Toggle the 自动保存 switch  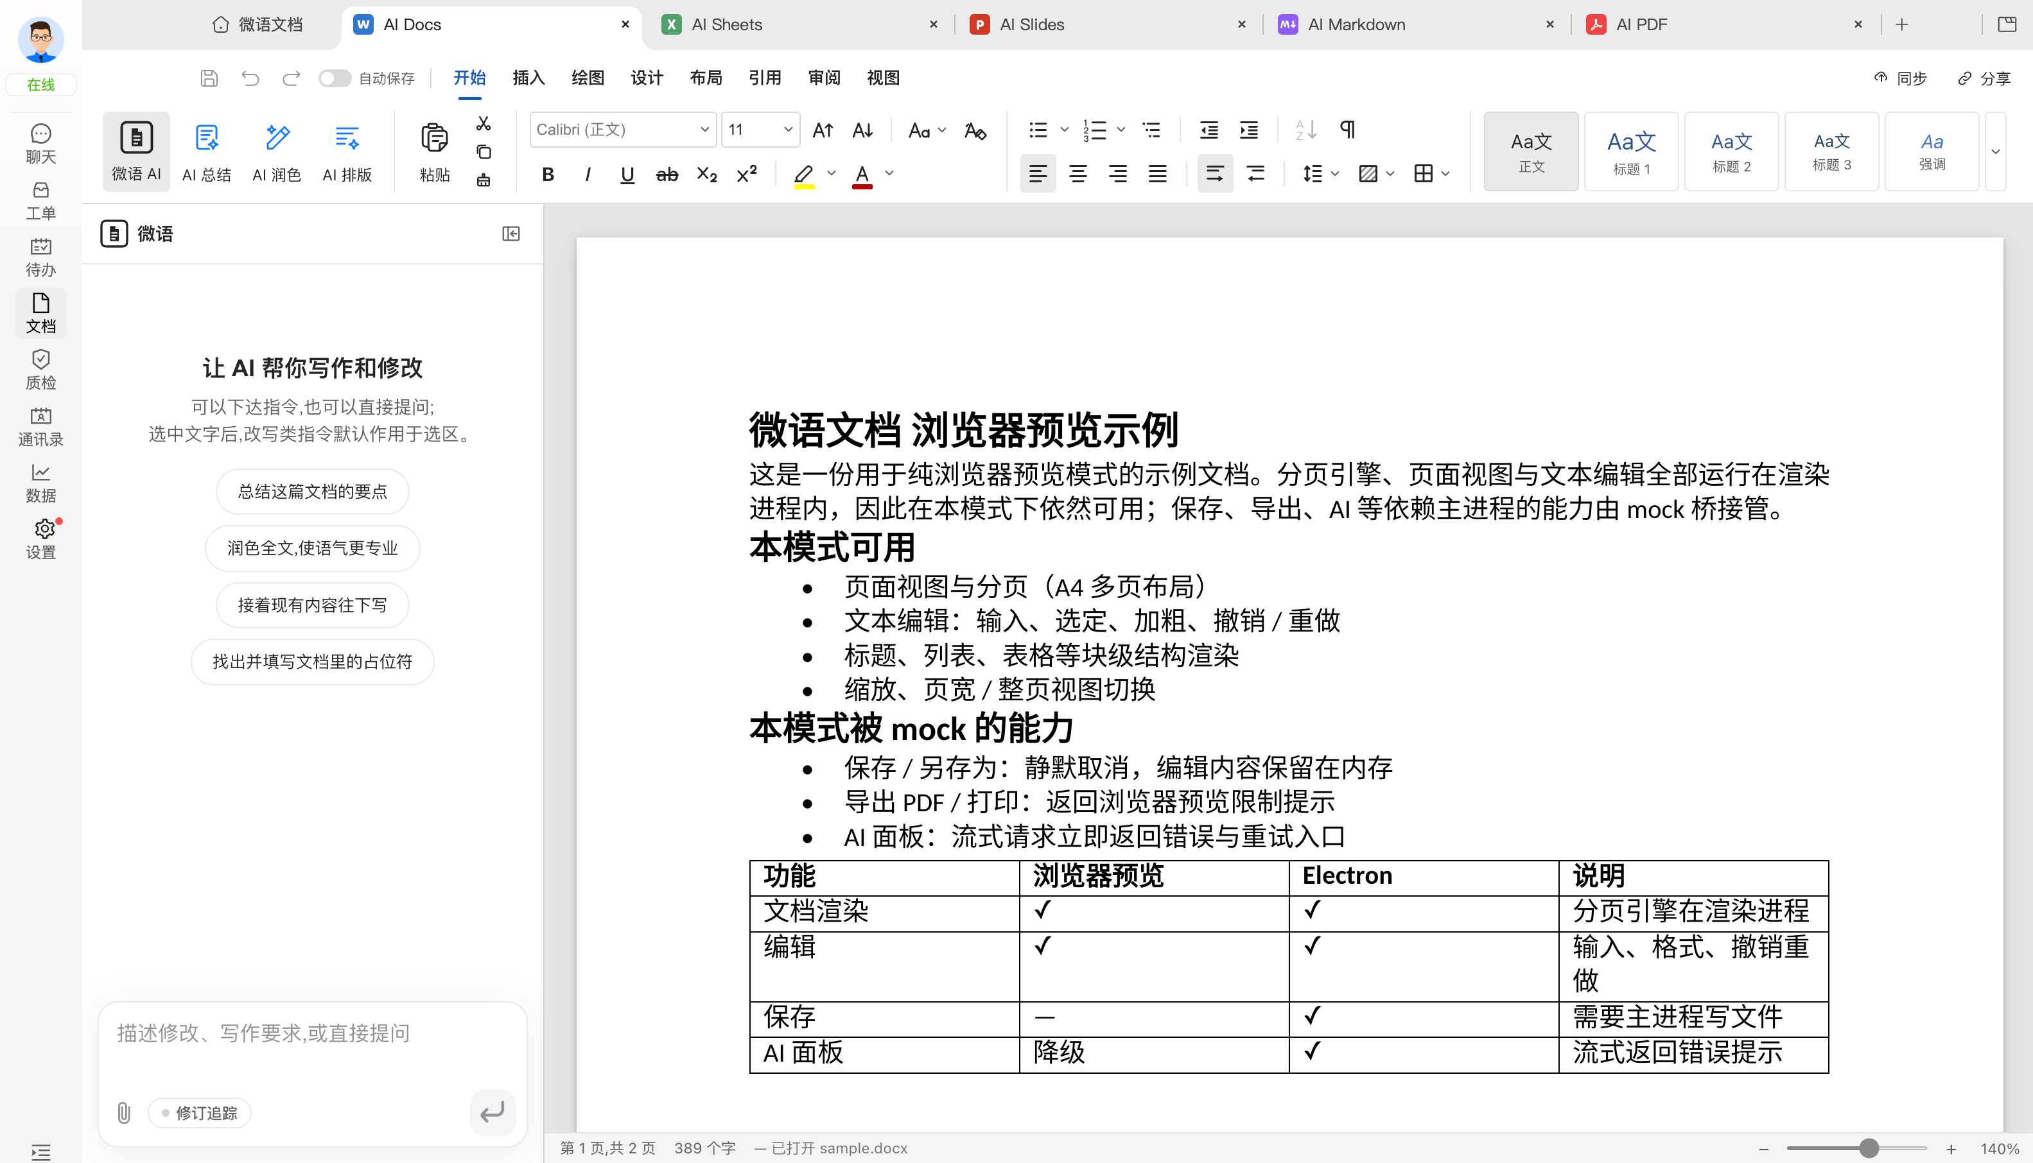tap(335, 78)
